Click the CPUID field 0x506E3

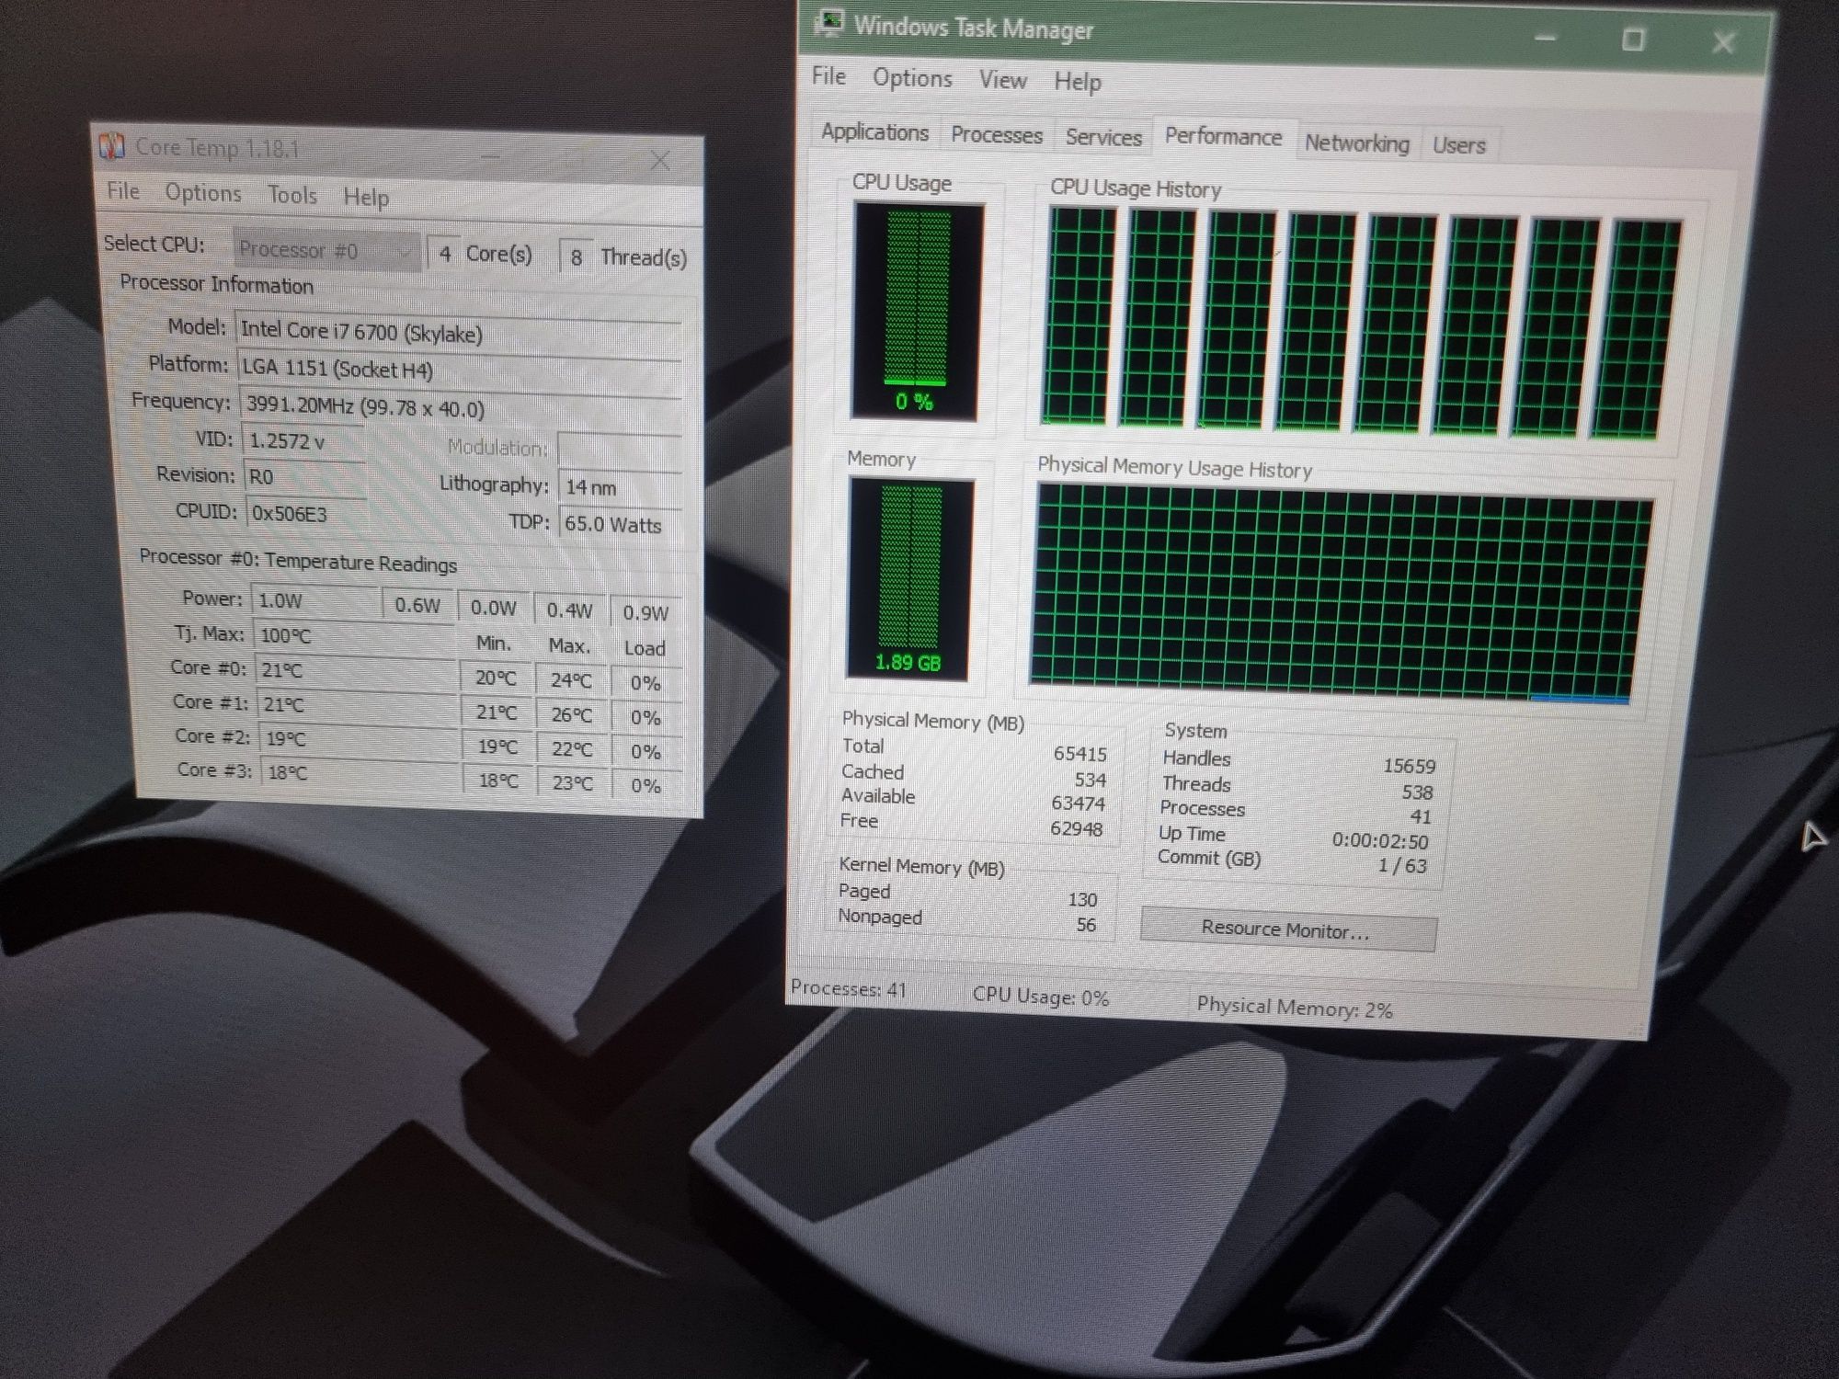(307, 513)
